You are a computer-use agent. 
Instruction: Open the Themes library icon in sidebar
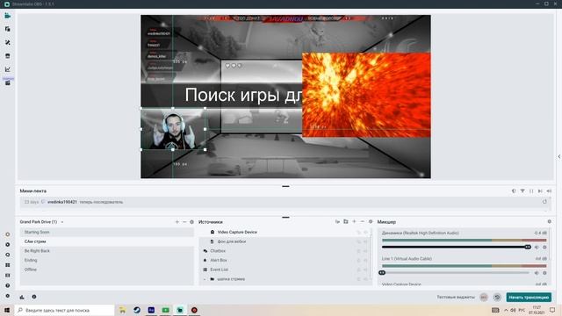tap(8, 29)
